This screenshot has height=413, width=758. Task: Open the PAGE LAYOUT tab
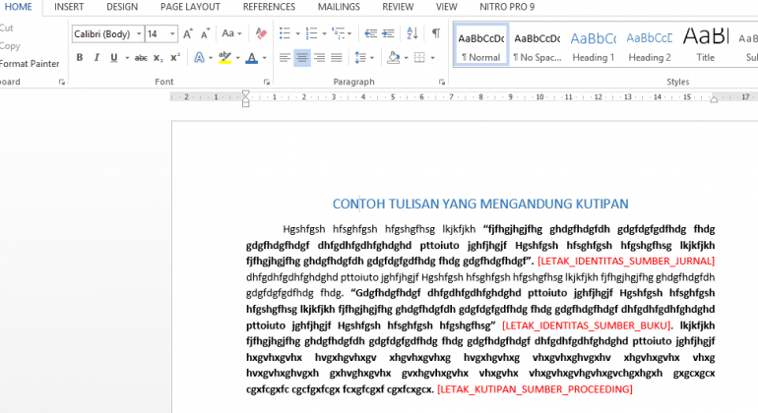[x=190, y=7]
